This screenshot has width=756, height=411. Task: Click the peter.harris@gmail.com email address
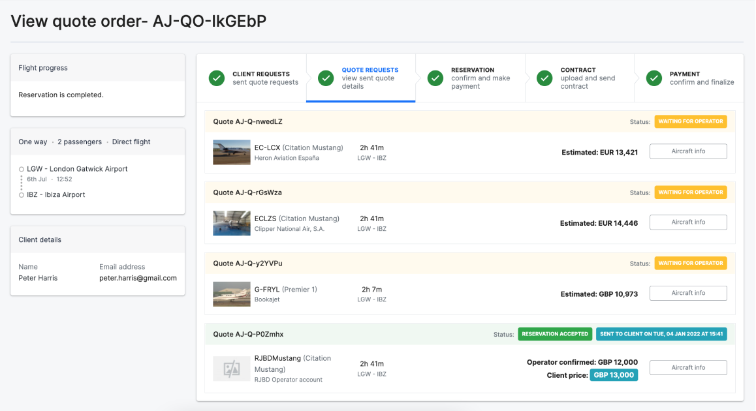coord(138,278)
